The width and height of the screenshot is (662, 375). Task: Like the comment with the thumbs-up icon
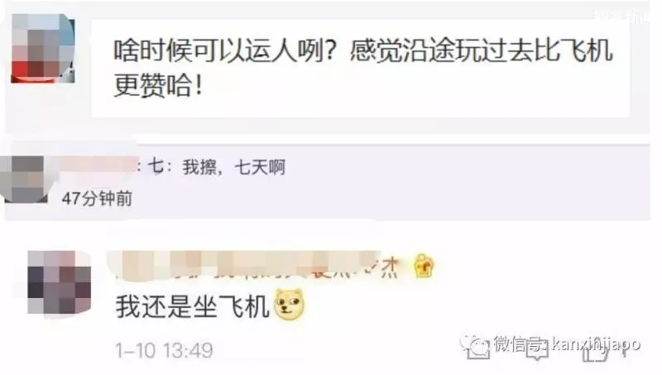[x=595, y=353]
